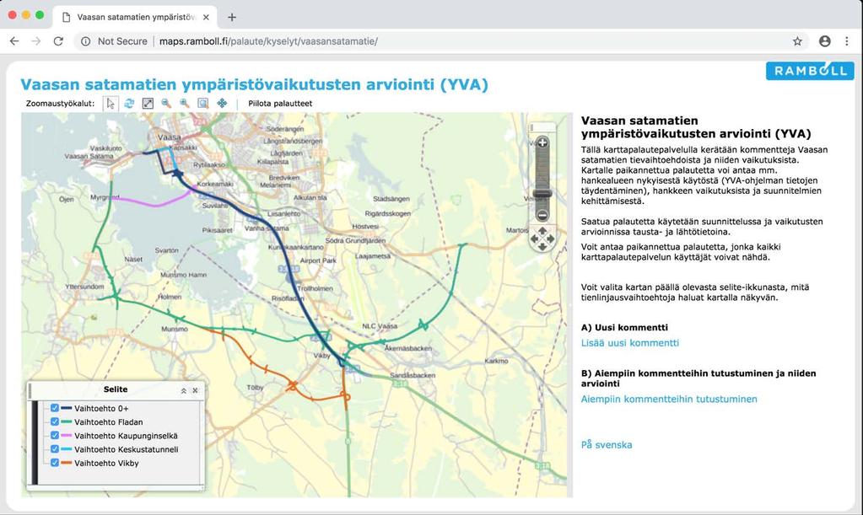This screenshot has height=515, width=863.
Task: Open Aiempiin kommentteihin tutustuminen link
Action: pos(669,399)
